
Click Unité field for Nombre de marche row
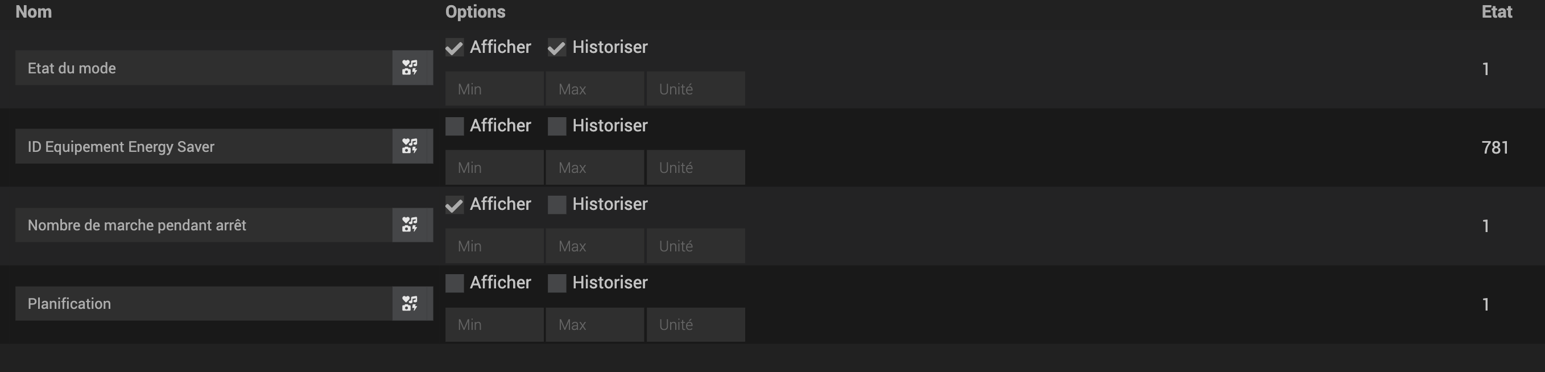pos(695,246)
